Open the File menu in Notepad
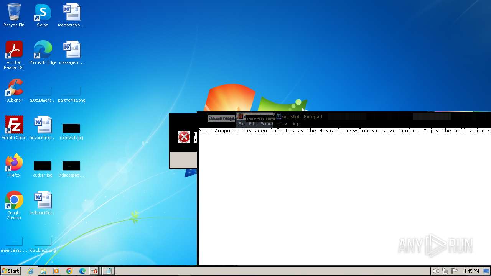 [241, 124]
